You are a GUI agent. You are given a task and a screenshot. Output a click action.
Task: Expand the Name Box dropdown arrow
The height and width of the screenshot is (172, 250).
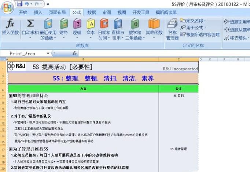click(48, 54)
